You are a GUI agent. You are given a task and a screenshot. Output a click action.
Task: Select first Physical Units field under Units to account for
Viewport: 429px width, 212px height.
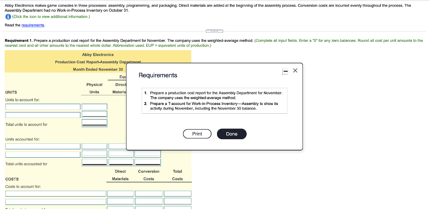[x=94, y=107]
